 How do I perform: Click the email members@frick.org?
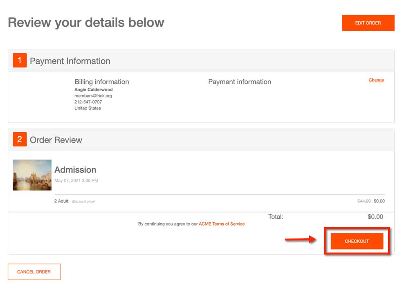93,96
